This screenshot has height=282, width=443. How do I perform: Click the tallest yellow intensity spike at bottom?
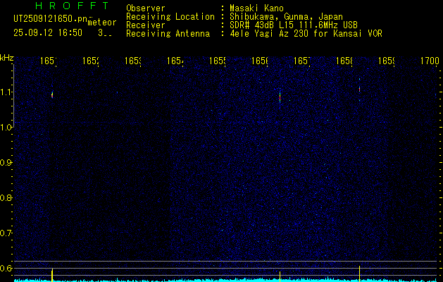click(x=359, y=274)
